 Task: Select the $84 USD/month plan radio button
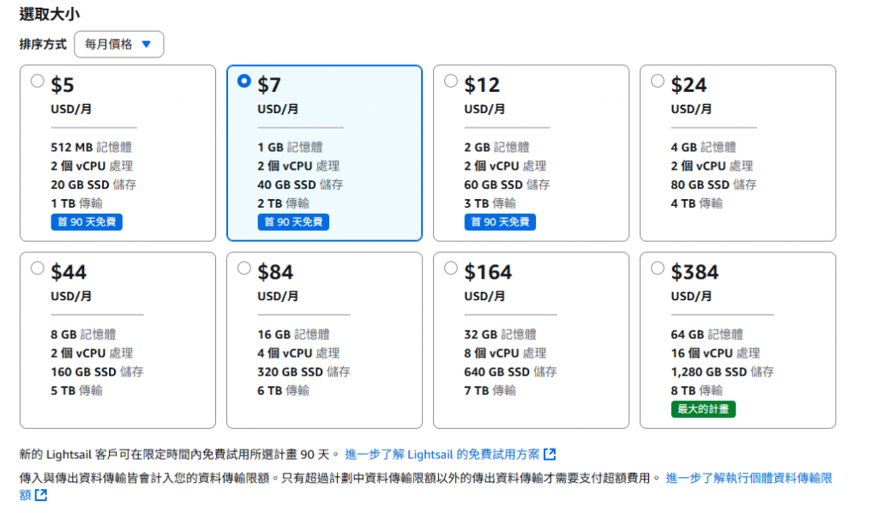244,269
